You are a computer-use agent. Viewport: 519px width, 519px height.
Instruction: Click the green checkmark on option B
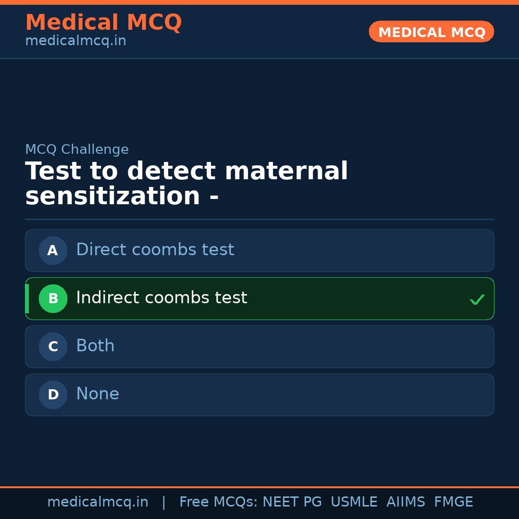[x=477, y=299]
